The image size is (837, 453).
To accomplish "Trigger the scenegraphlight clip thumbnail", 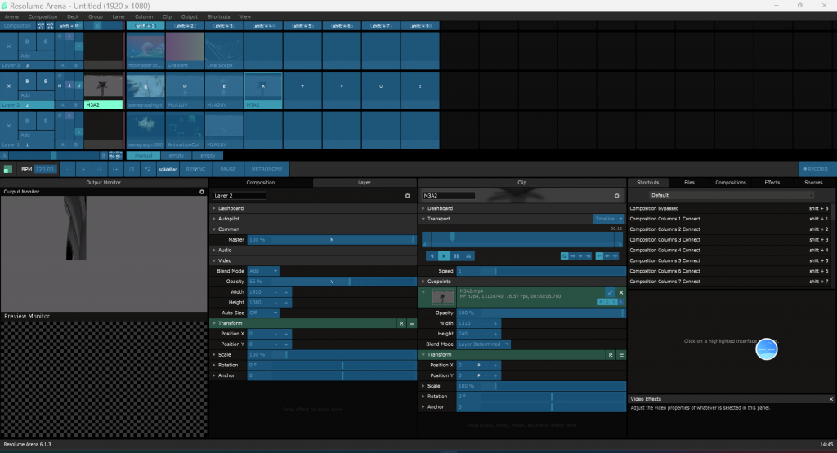I will [x=145, y=88].
